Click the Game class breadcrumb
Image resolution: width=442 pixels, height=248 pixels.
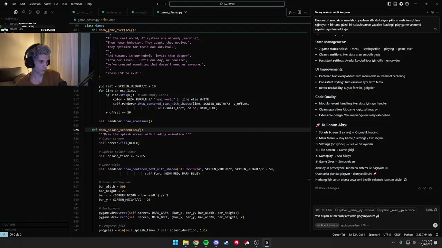pos(109,20)
